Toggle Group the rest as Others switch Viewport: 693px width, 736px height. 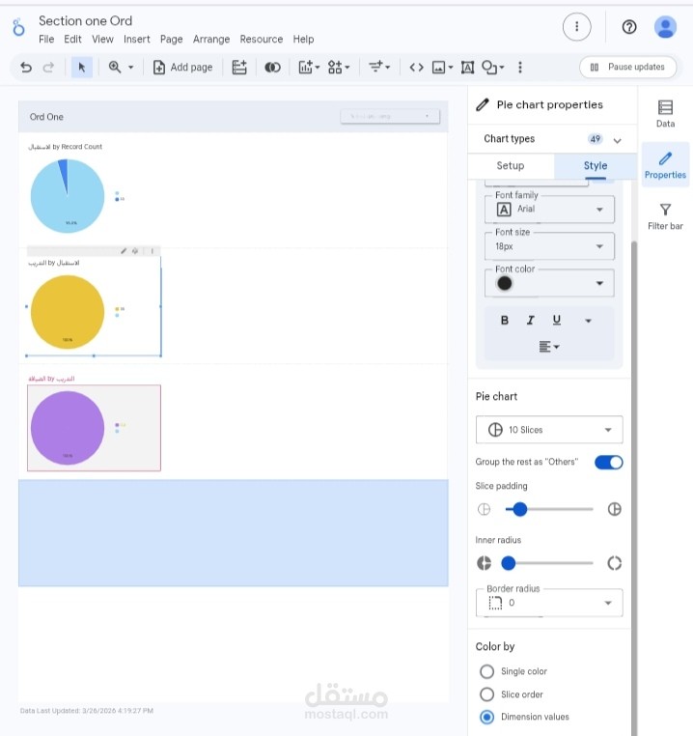608,463
